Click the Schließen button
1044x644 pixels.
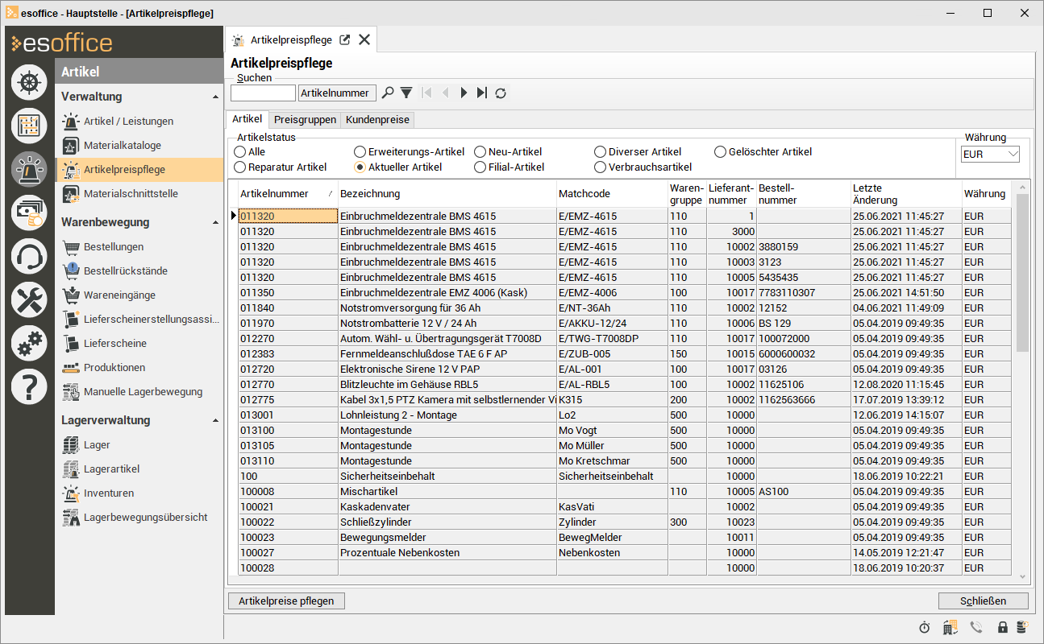(x=984, y=601)
